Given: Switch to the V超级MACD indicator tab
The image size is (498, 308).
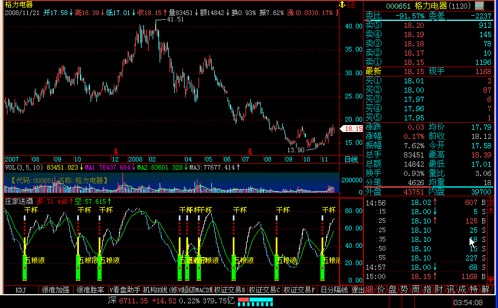Looking at the screenshot, I should click(195, 290).
